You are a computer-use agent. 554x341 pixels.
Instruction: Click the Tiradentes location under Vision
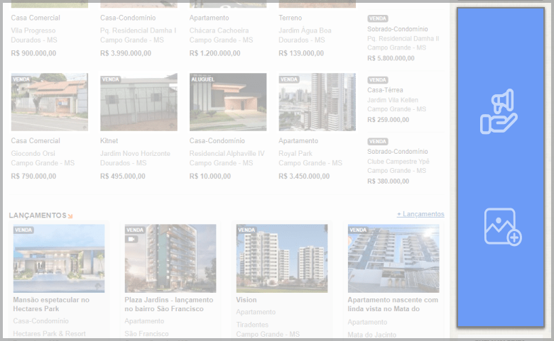252,325
